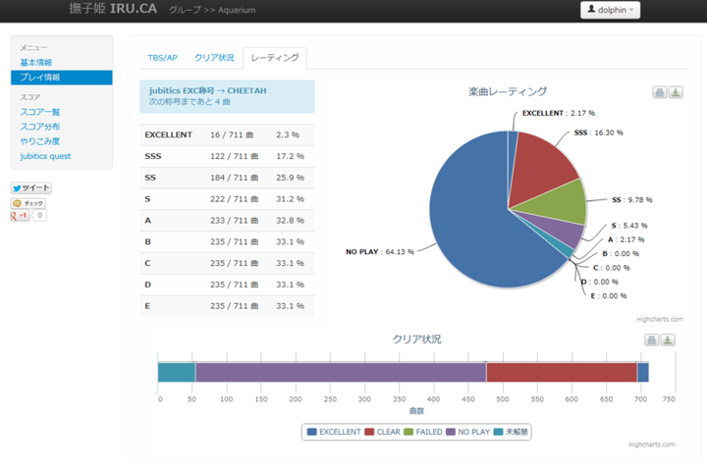Print the 楽曲レーティング pie chart
This screenshot has height=470, width=707.
[659, 92]
